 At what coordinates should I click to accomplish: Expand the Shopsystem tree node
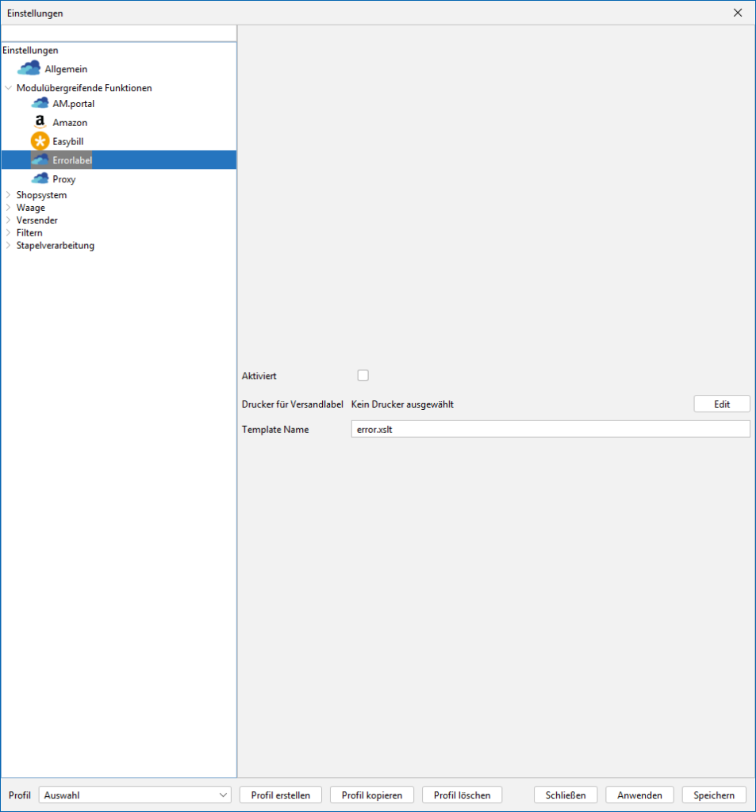9,195
